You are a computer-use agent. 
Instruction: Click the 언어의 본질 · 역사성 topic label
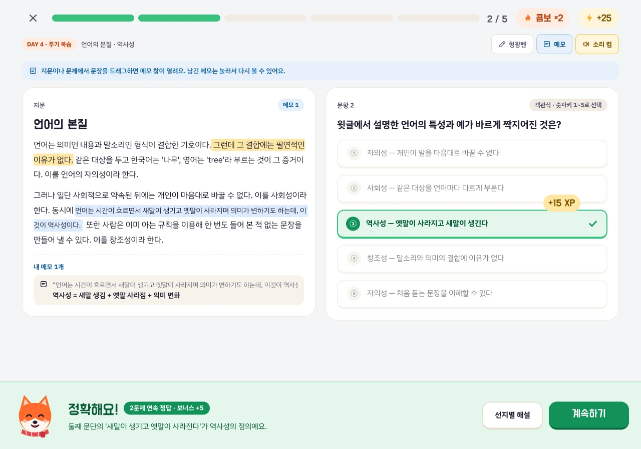tap(108, 44)
